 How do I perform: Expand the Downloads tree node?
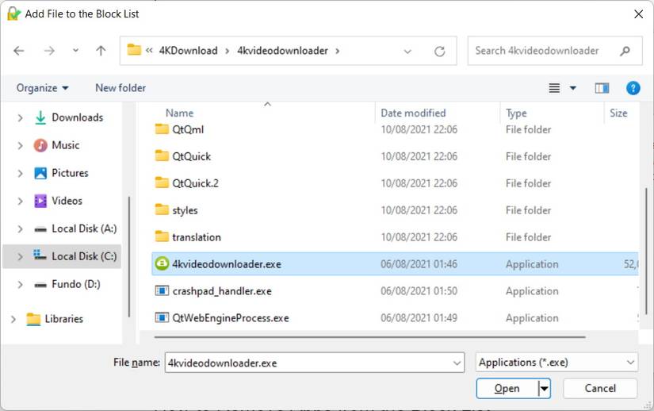[x=21, y=117]
